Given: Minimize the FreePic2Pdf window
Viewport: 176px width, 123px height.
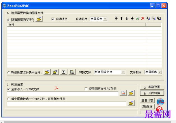Looking at the screenshot, I should click(x=152, y=6).
